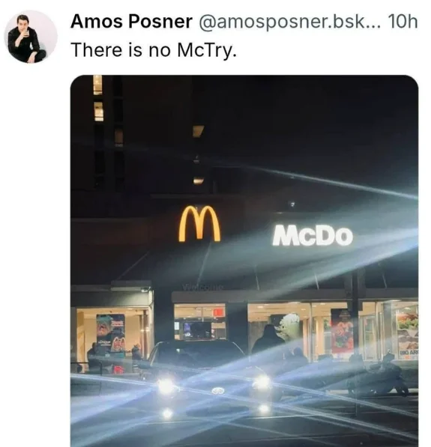Screen dimensions: 431x447
Task: Click the Amos Posner display name
Action: click(x=131, y=22)
